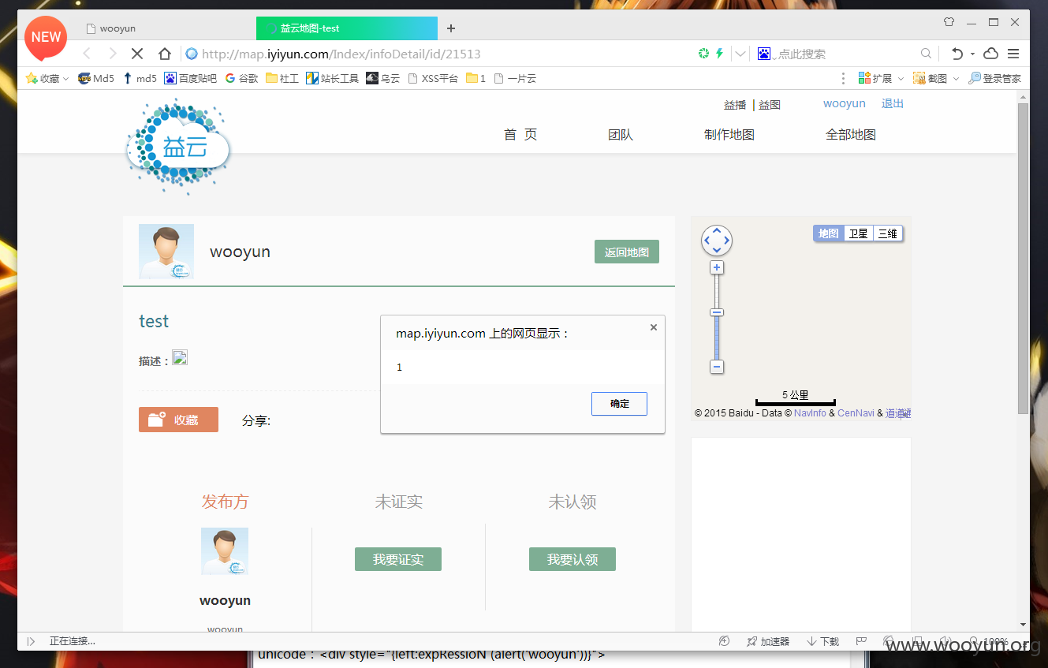The width and height of the screenshot is (1048, 668).
Task: Click the search magnifier icon
Action: pos(926,54)
